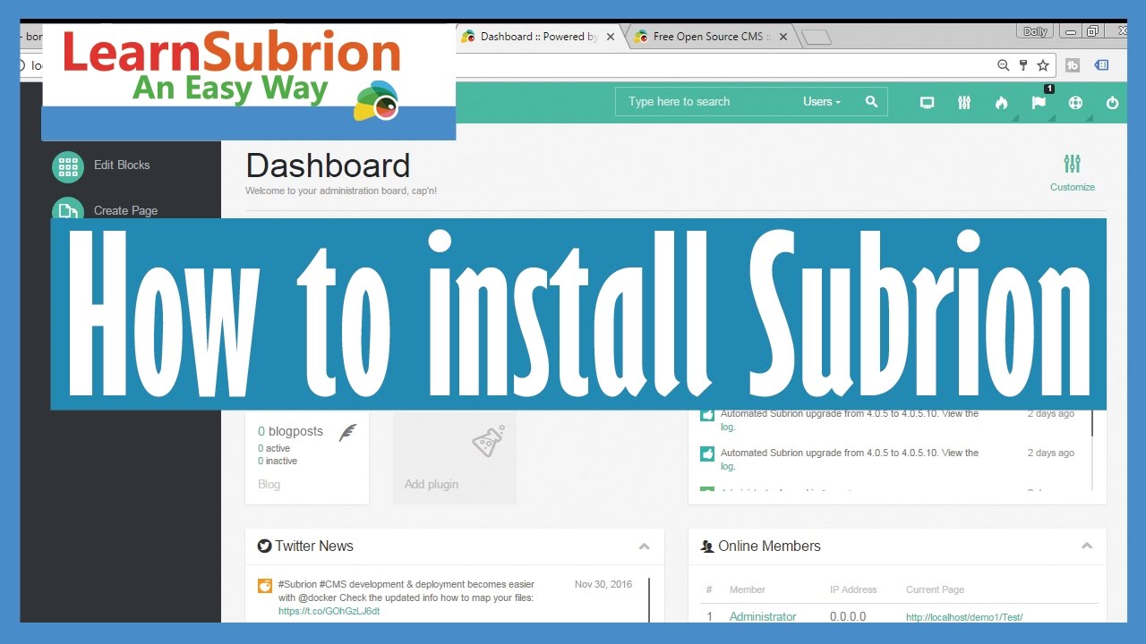Click the welcome subtitle under Dashboard
Viewport: 1146px width, 644px height.
pos(341,191)
